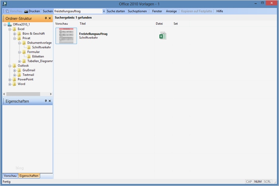
Task: Collapse the Excel tree node
Action: 10,29
